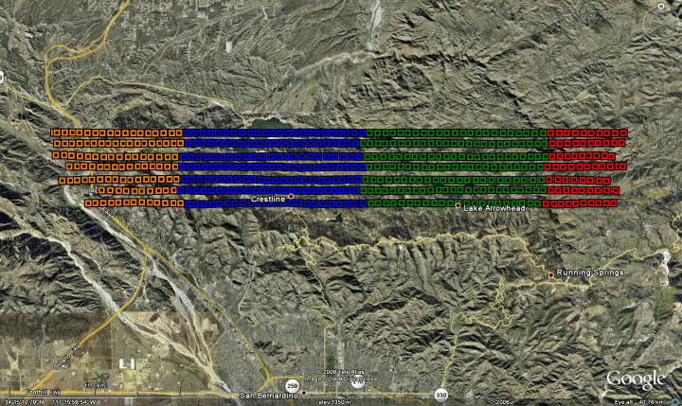This screenshot has width=682, height=406.
Task: Click the Running Springs text label
Action: tap(590, 274)
